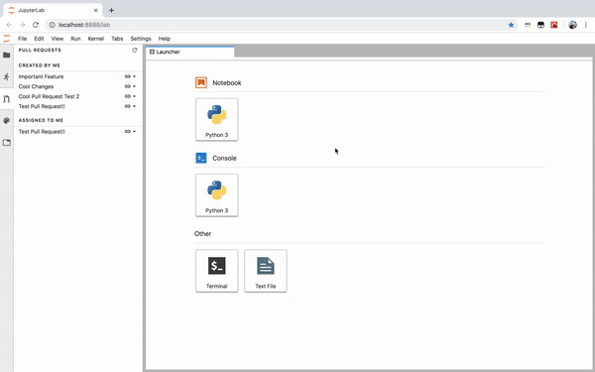Open the Kernel menu

[x=95, y=39]
